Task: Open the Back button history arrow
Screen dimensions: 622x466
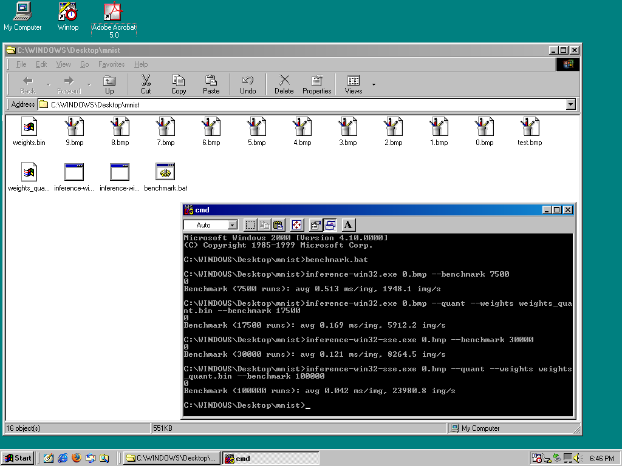Action: click(49, 84)
